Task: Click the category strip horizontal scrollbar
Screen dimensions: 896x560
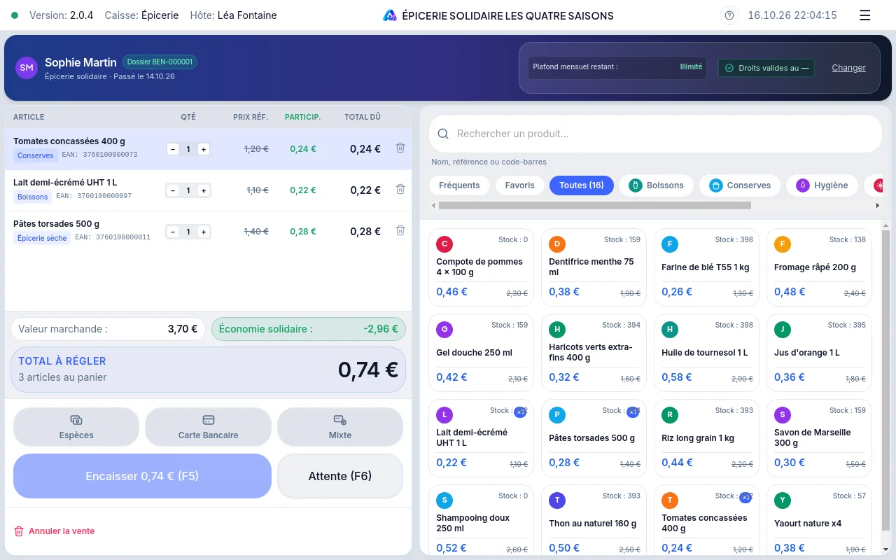Action: [x=594, y=206]
